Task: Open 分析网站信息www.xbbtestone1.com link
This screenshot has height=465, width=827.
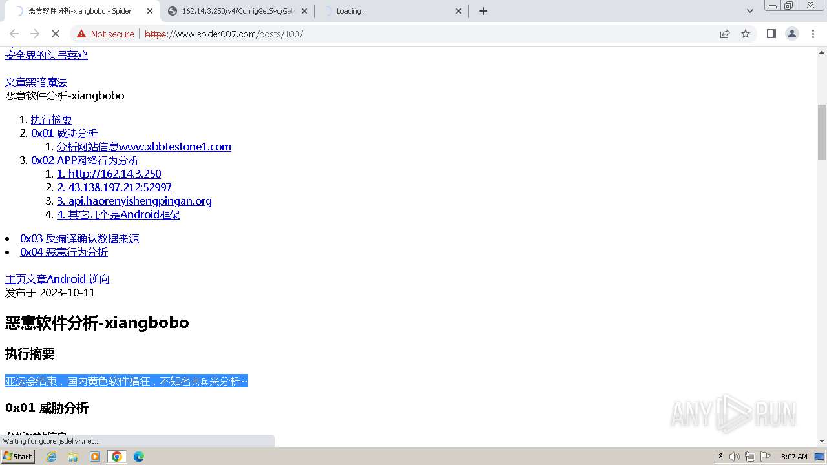Action: pyautogui.click(x=144, y=147)
